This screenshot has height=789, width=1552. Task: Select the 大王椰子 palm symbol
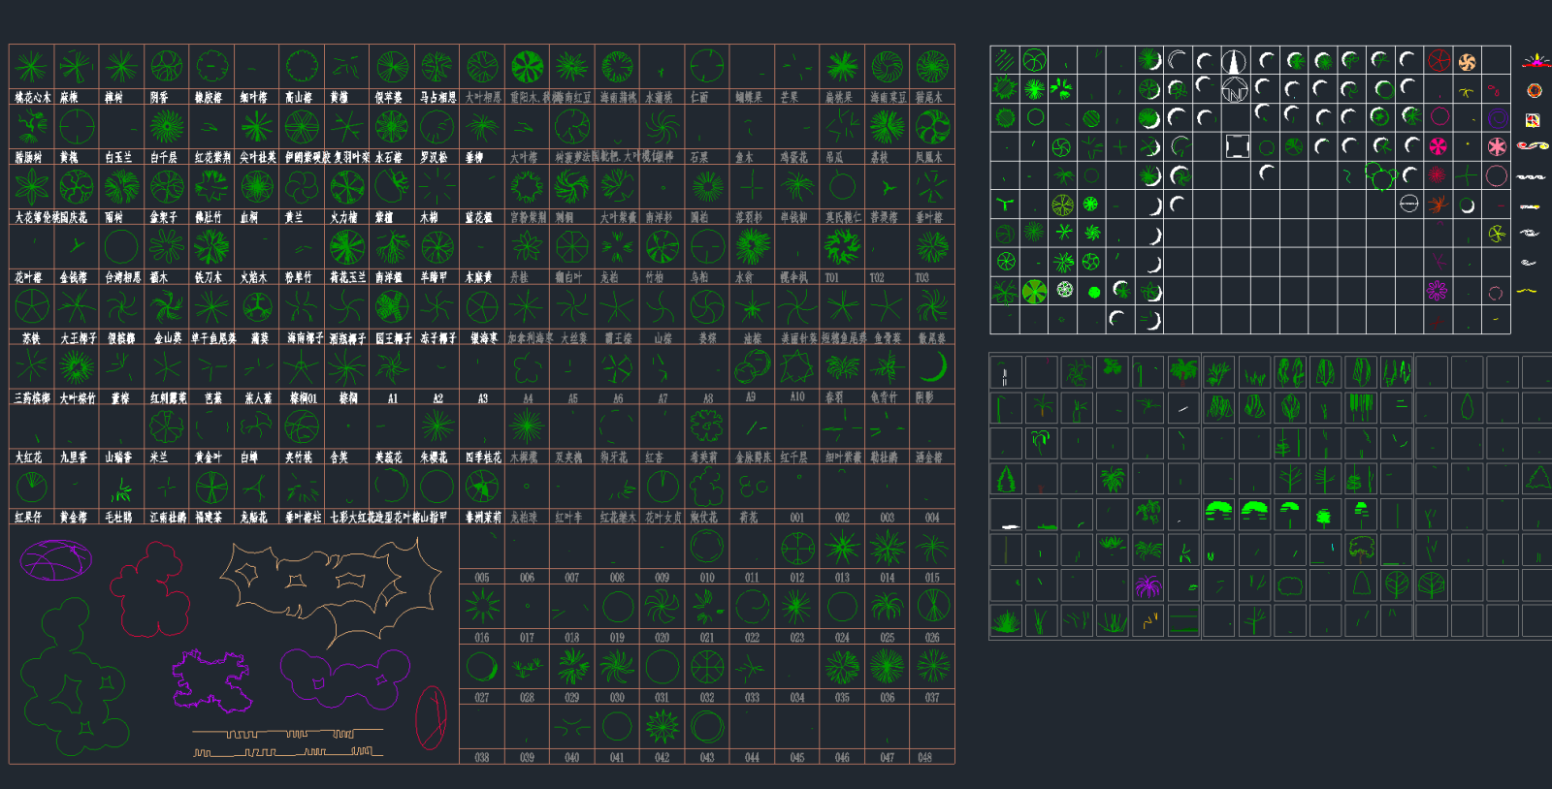tap(76, 307)
